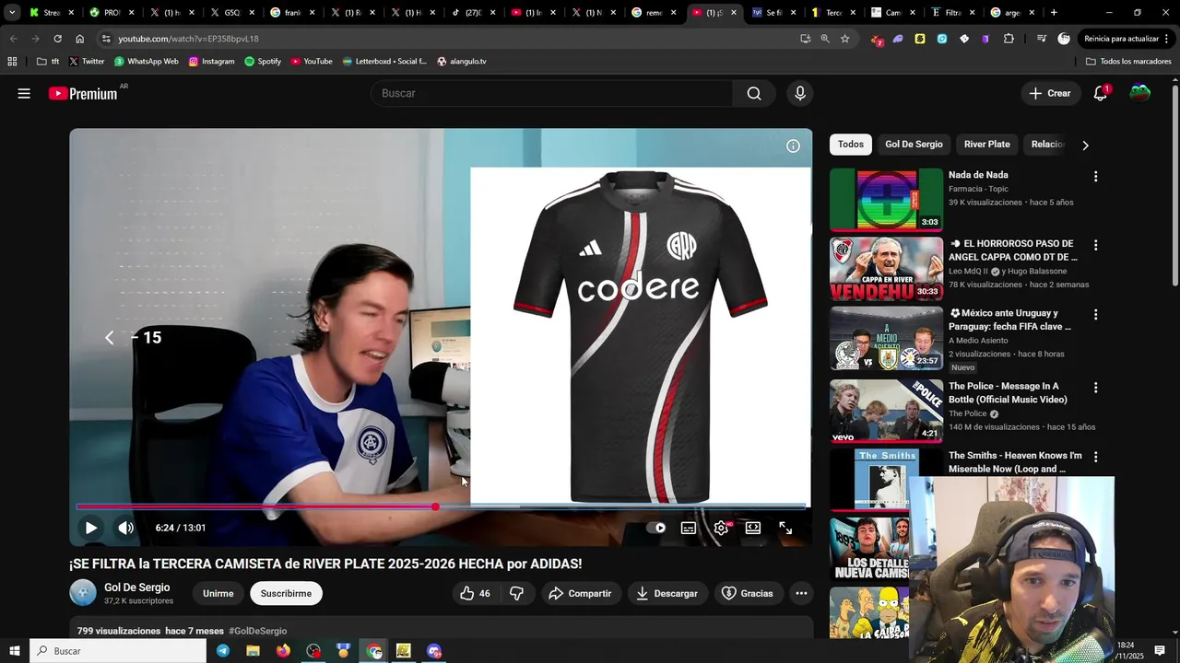
Task: Toggle subtitles in the player
Action: [689, 528]
